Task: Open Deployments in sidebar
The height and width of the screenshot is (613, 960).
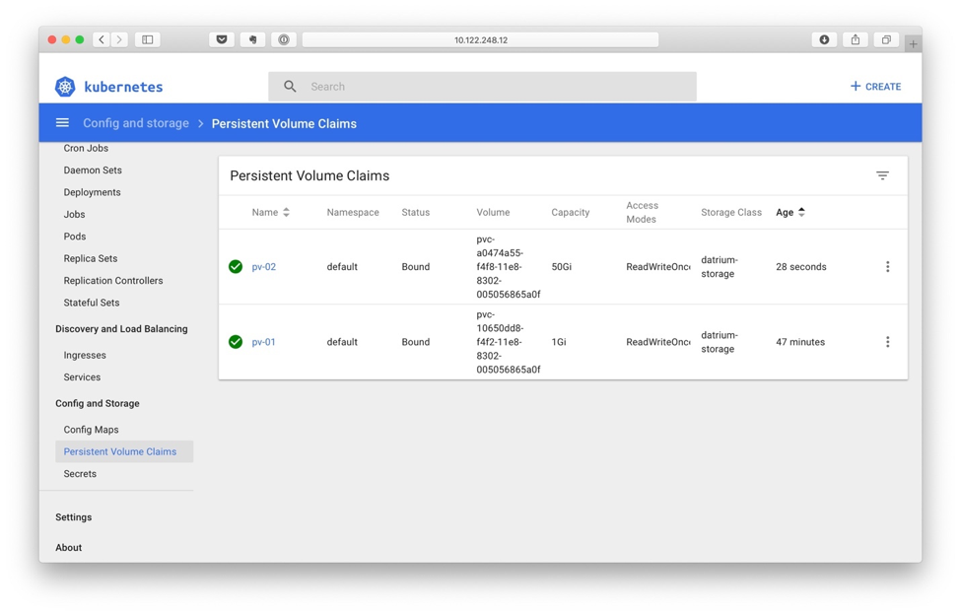Action: pos(92,192)
